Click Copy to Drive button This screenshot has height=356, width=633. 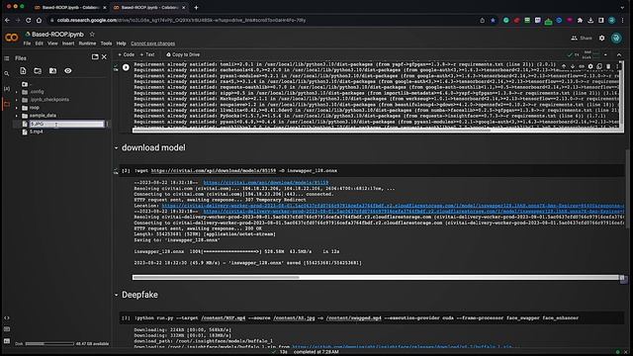(x=183, y=54)
